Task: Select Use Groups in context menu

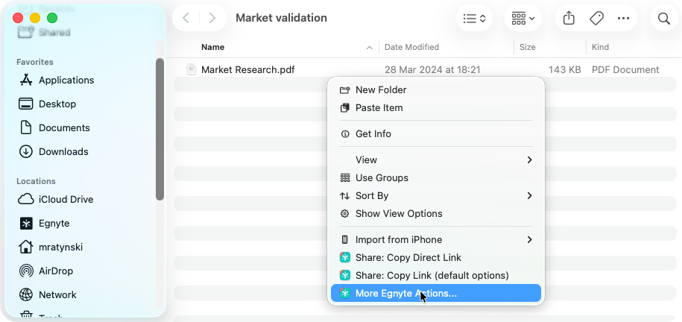Action: coord(436,178)
